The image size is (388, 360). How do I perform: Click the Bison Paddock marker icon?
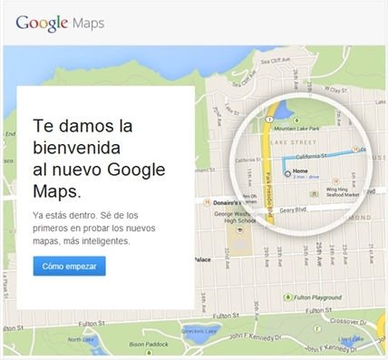[x=149, y=352]
